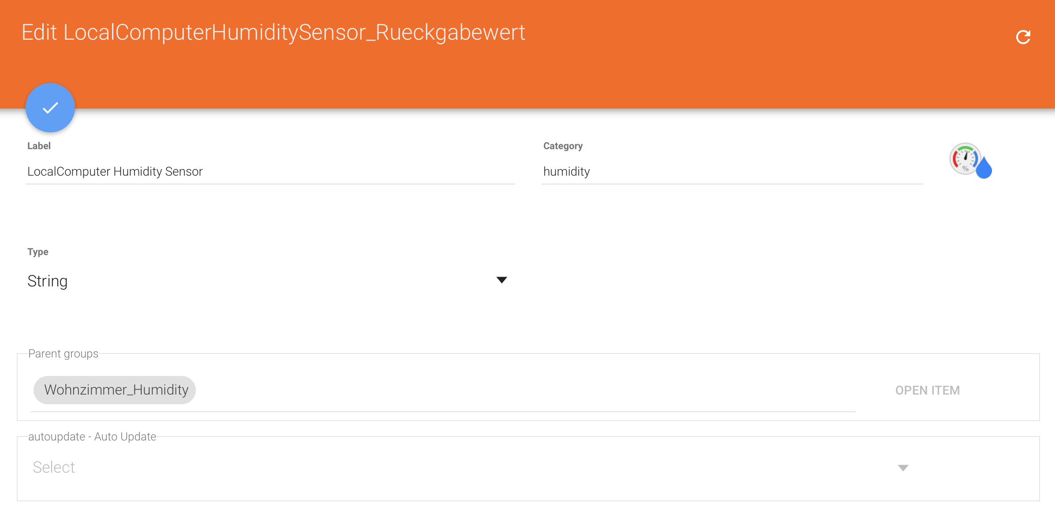Click the refresh icon in the header
This screenshot has width=1055, height=519.
click(x=1023, y=37)
